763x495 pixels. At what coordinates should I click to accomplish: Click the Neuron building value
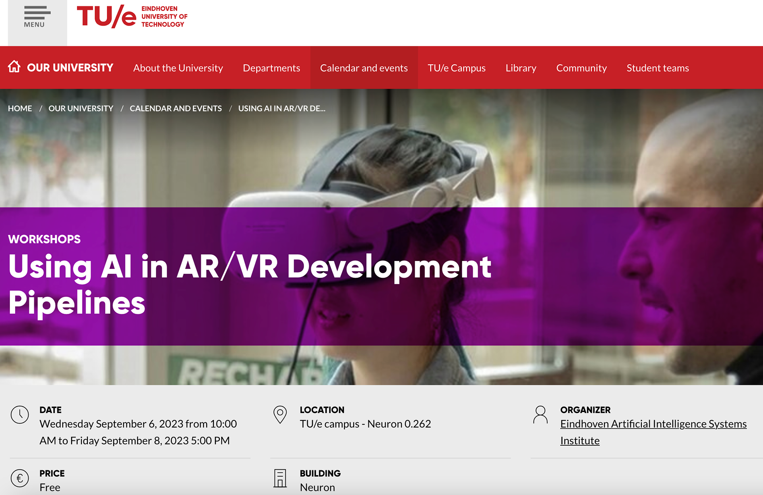pyautogui.click(x=317, y=487)
